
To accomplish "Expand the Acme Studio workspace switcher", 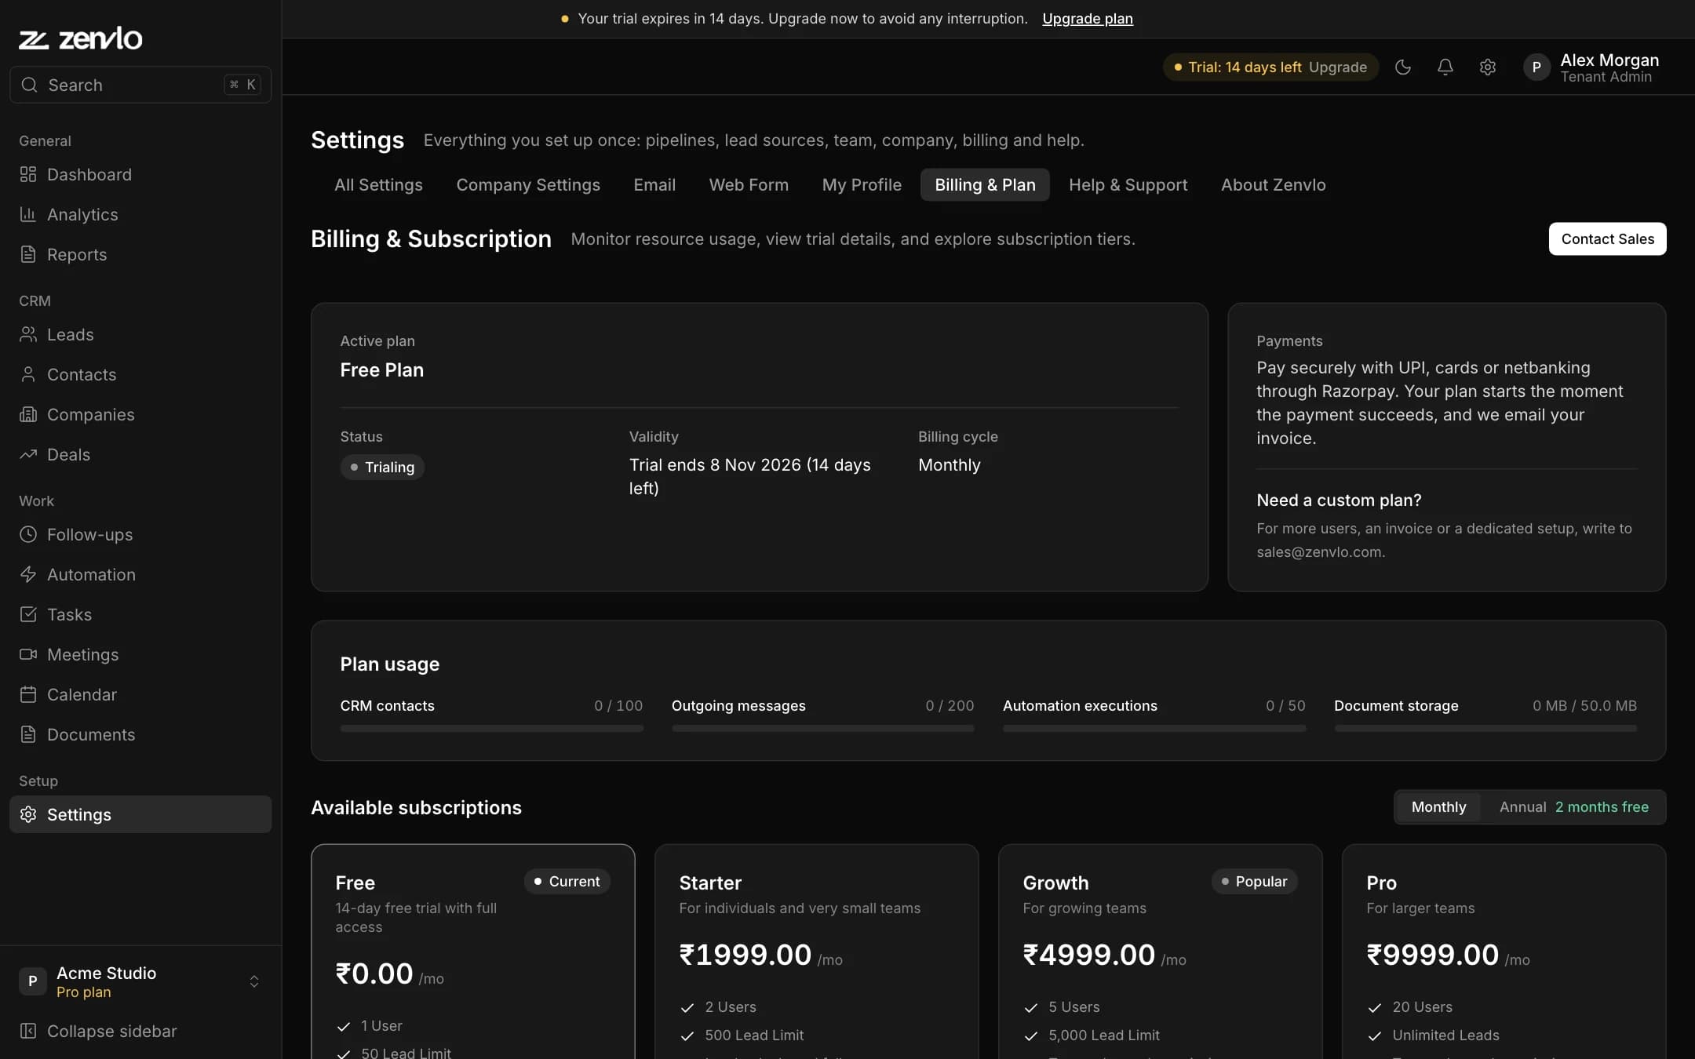I will [x=140, y=981].
